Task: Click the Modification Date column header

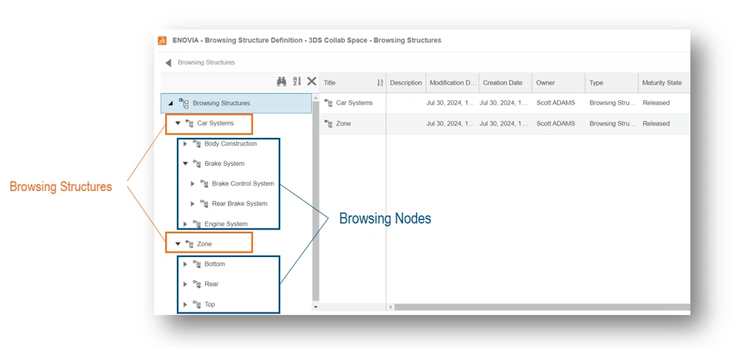Action: tap(453, 83)
